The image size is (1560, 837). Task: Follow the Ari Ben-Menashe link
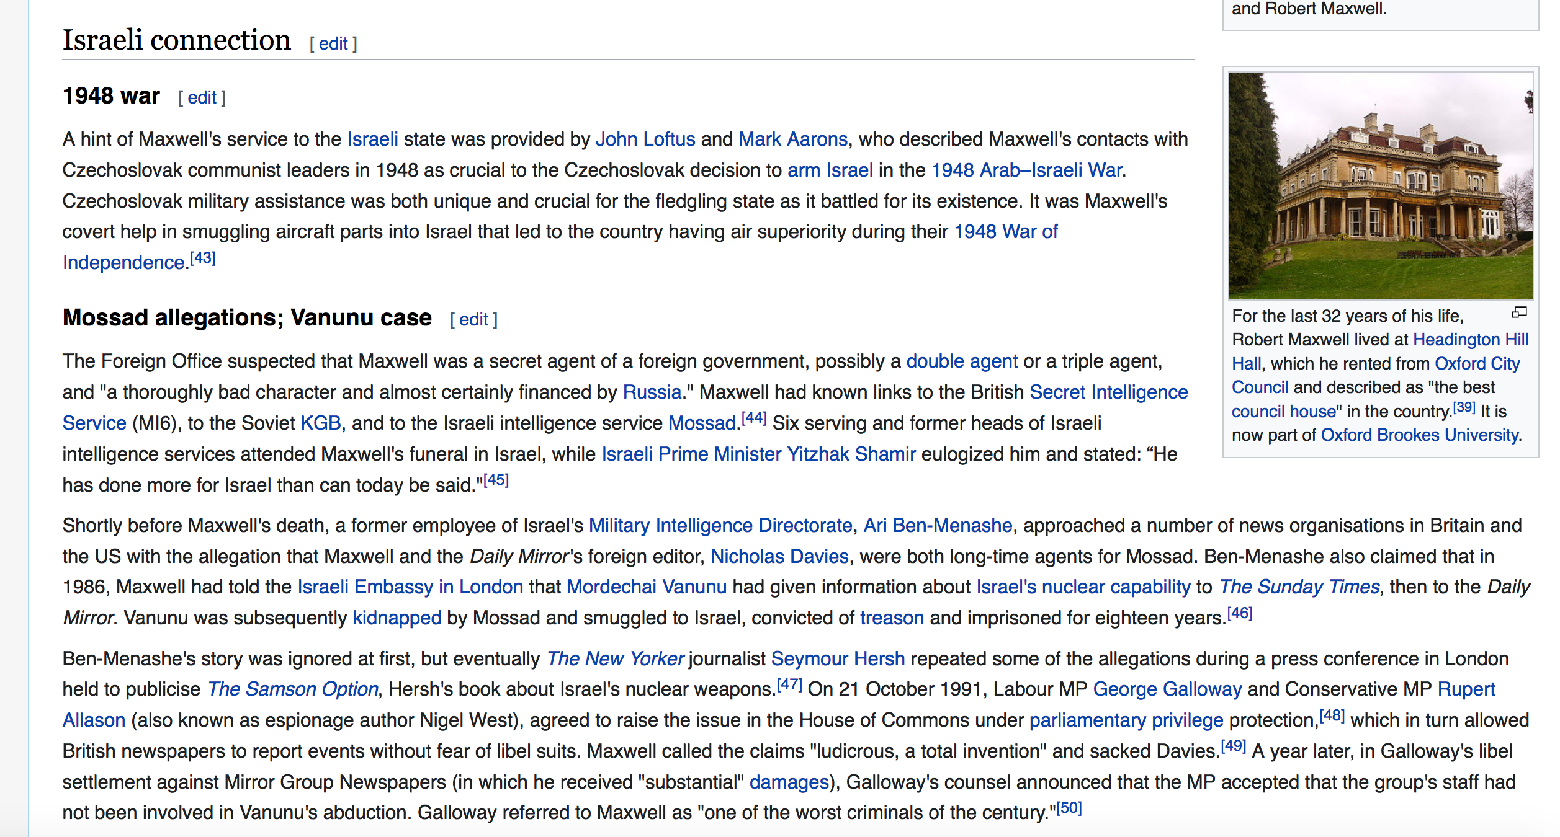[x=938, y=526]
